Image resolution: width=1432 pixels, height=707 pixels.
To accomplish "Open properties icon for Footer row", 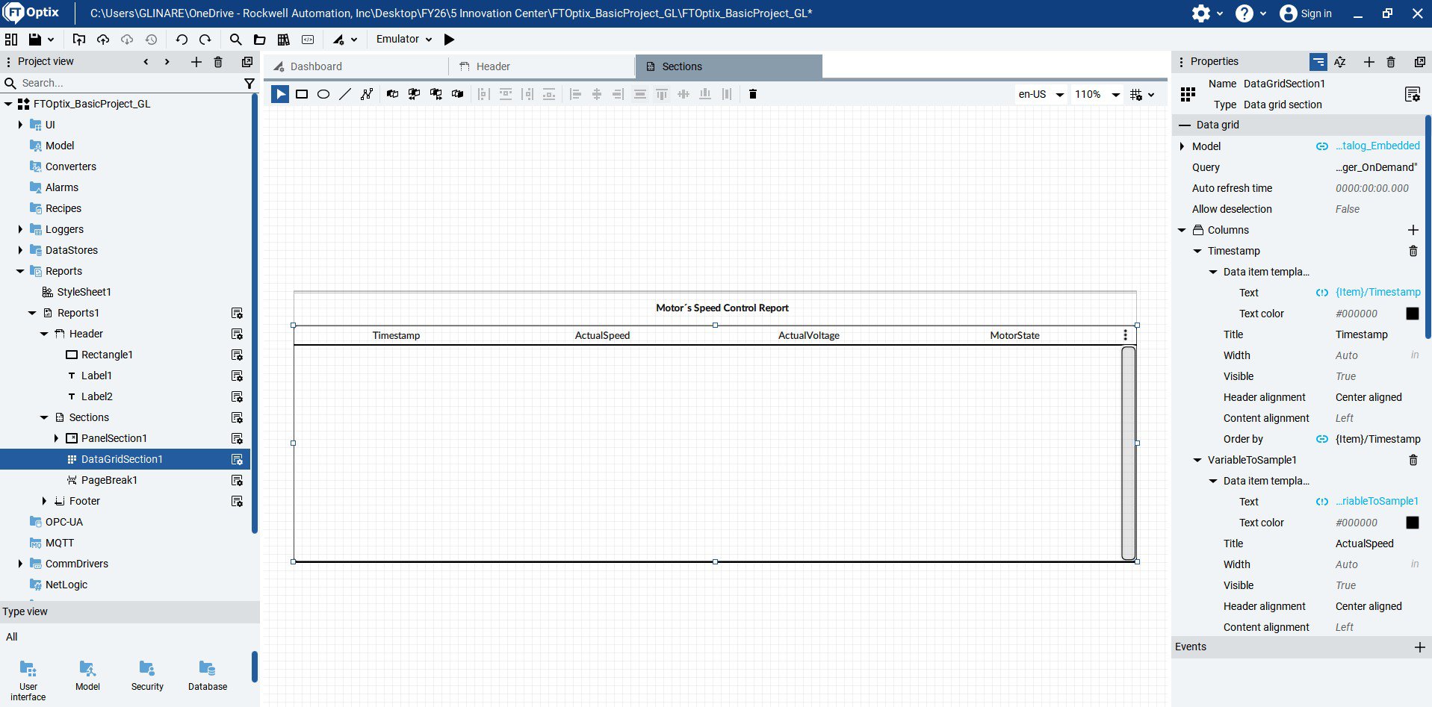I will (x=237, y=501).
